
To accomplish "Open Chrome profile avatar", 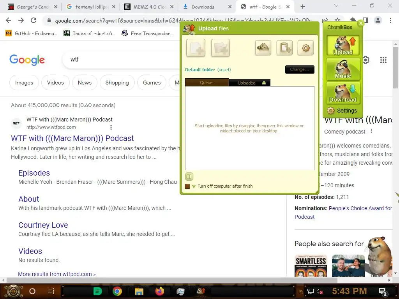I will point(378,20).
